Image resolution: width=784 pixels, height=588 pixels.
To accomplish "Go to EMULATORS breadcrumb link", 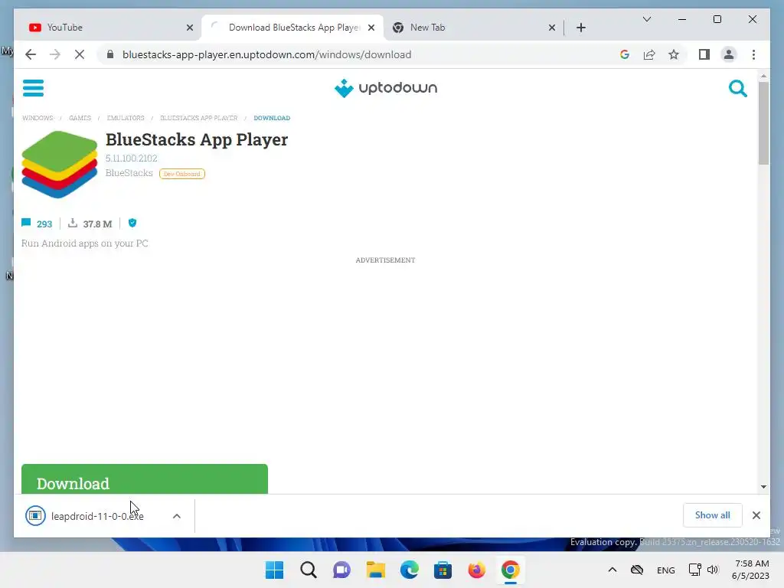I will [126, 118].
